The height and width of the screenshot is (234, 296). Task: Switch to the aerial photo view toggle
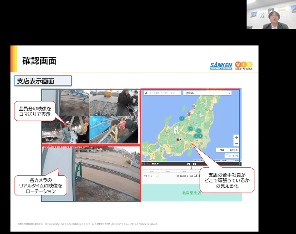(233, 150)
